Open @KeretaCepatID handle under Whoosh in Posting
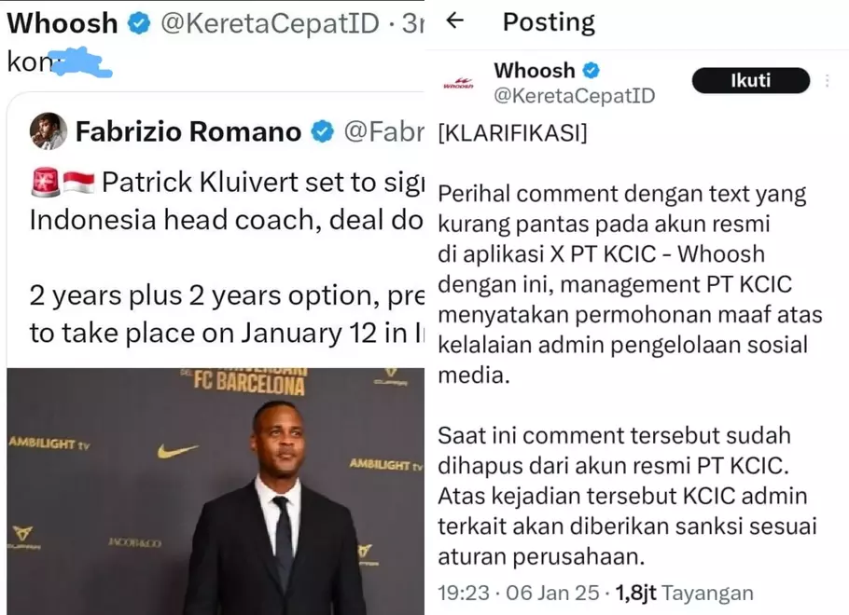This screenshot has height=615, width=849. click(574, 96)
